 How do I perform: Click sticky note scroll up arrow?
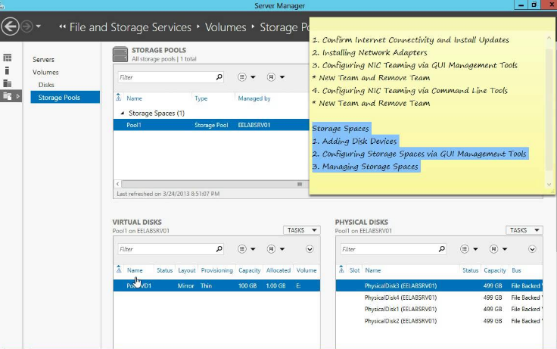coord(549,37)
